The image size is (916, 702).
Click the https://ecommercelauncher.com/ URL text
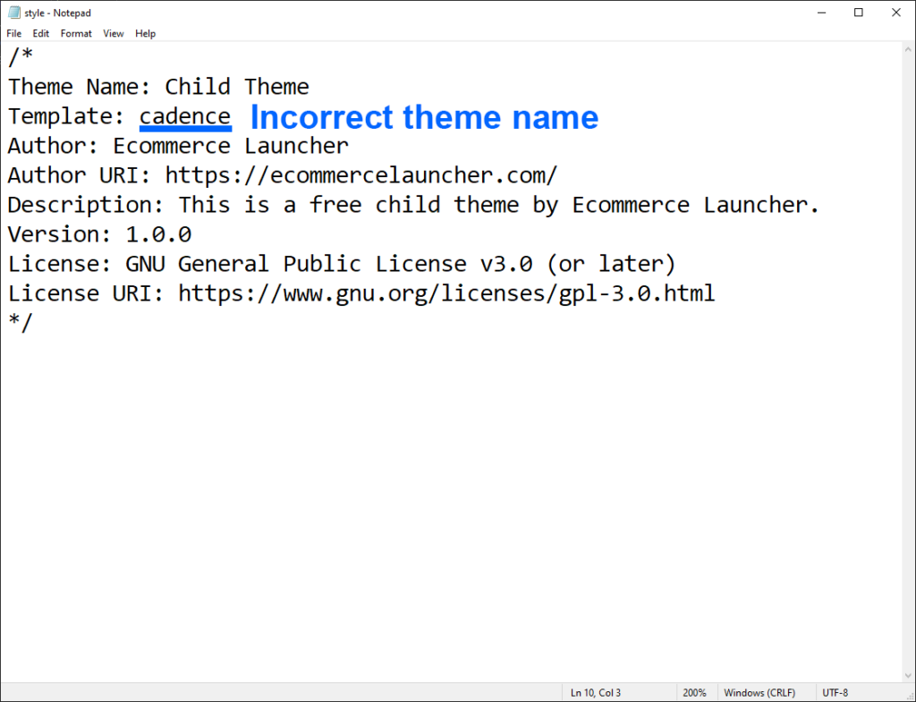coord(361,176)
